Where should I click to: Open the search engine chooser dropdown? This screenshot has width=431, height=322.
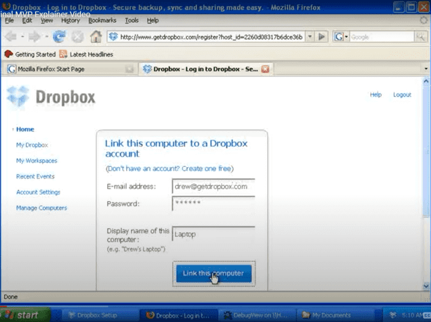347,37
